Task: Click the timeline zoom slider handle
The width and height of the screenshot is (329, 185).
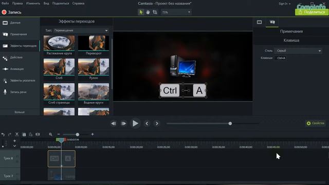Action: click(x=78, y=135)
